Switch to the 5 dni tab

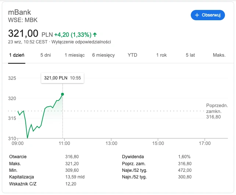46,55
